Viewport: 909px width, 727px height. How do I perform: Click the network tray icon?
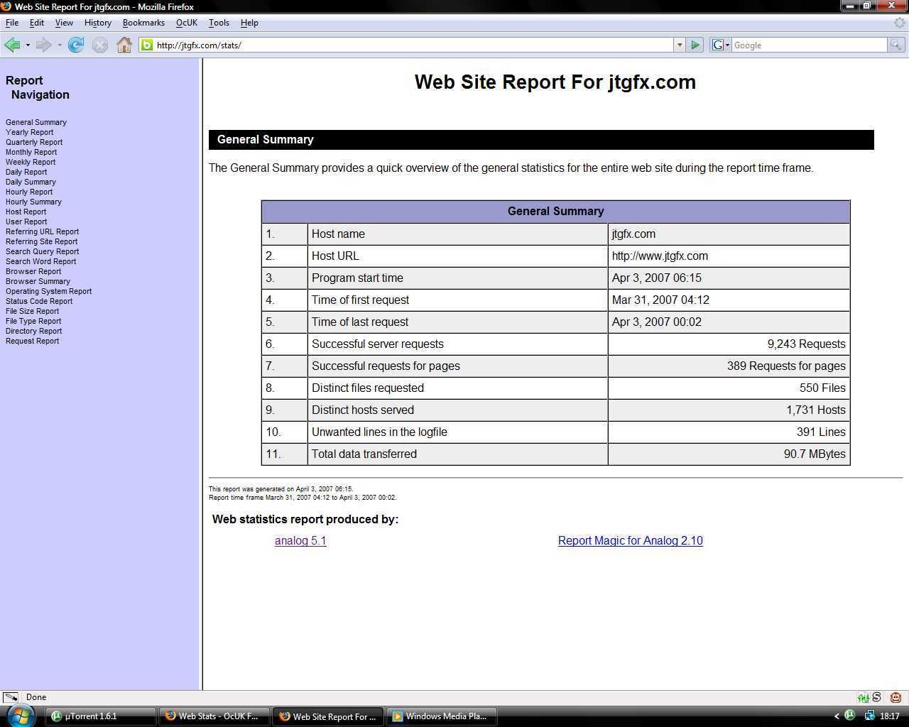(x=869, y=716)
